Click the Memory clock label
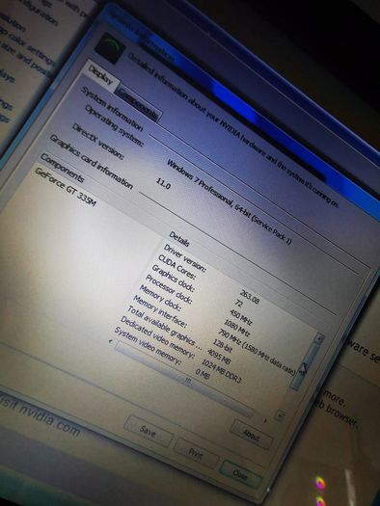The width and height of the screenshot is (380, 506). coord(160,297)
